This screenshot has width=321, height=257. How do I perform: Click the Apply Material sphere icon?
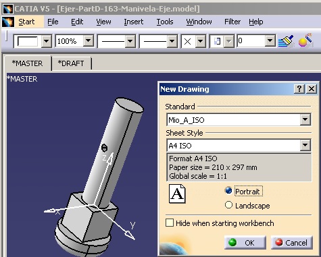pos(305,40)
